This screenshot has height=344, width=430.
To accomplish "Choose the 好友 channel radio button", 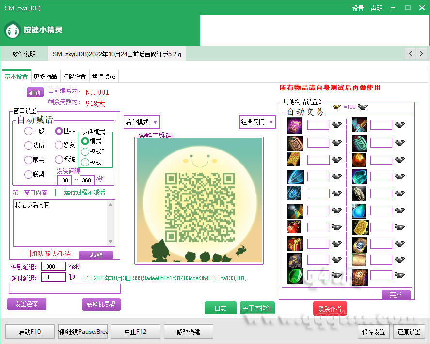I will pyautogui.click(x=59, y=145).
